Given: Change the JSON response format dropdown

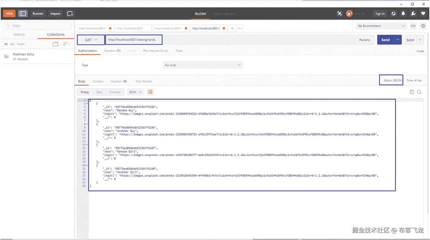Looking at the screenshot, I should coord(135,92).
